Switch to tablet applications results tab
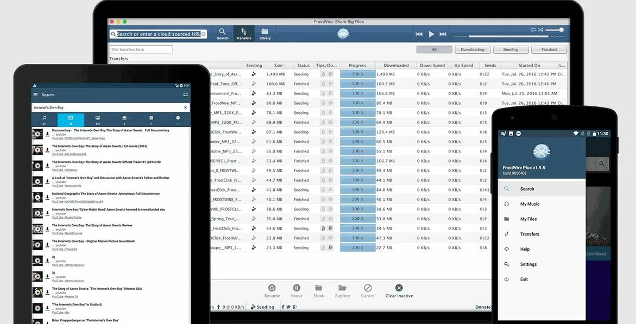The width and height of the screenshot is (636, 324). (x=124, y=120)
